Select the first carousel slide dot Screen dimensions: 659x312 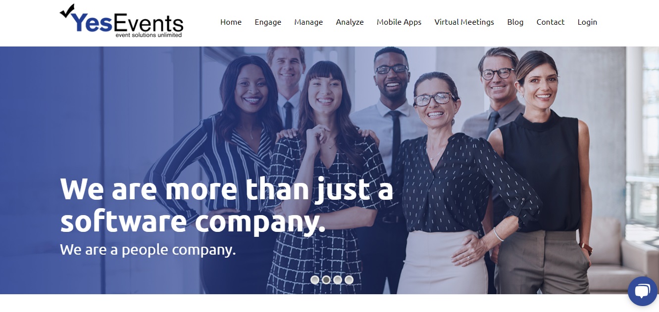click(x=315, y=280)
